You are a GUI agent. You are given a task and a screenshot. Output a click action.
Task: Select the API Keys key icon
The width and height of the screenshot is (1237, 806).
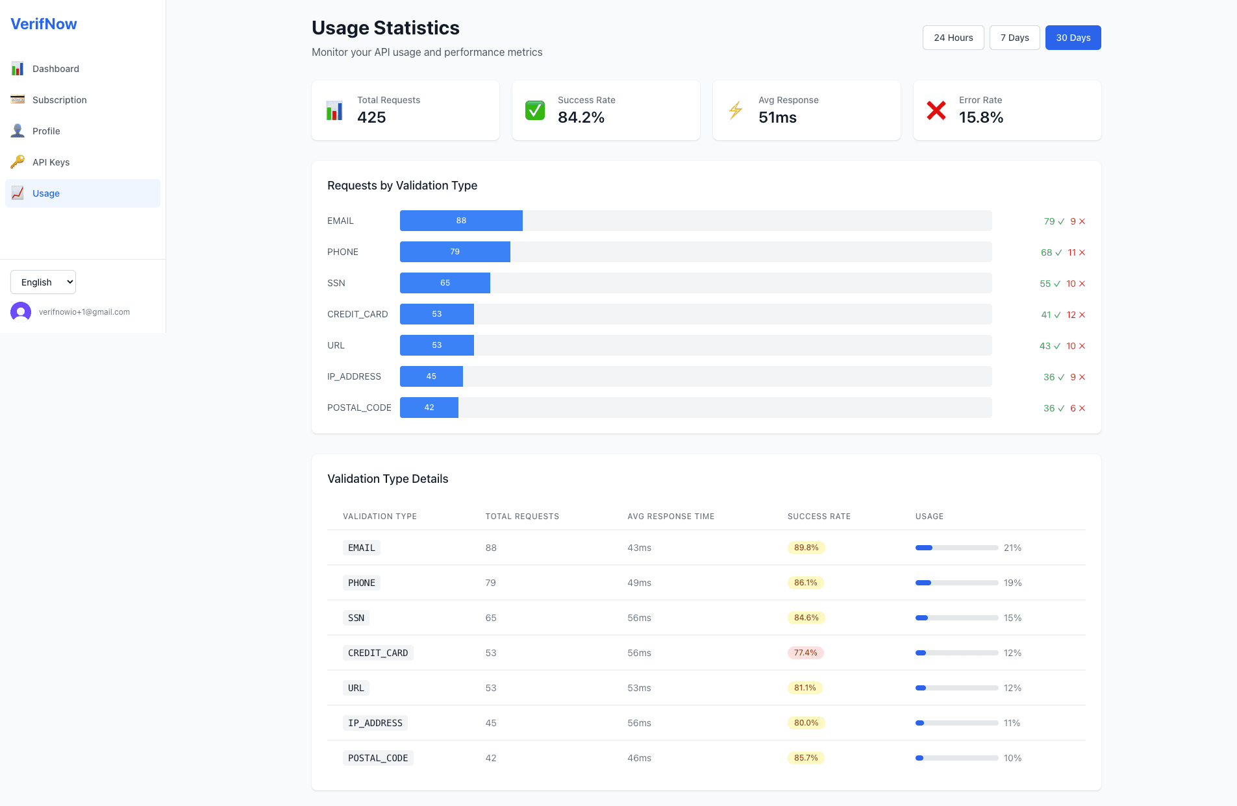[18, 162]
